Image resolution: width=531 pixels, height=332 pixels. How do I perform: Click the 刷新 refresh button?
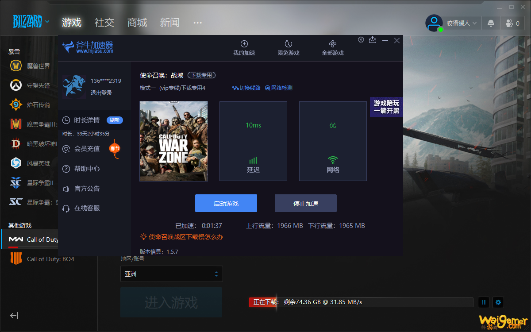(x=115, y=120)
